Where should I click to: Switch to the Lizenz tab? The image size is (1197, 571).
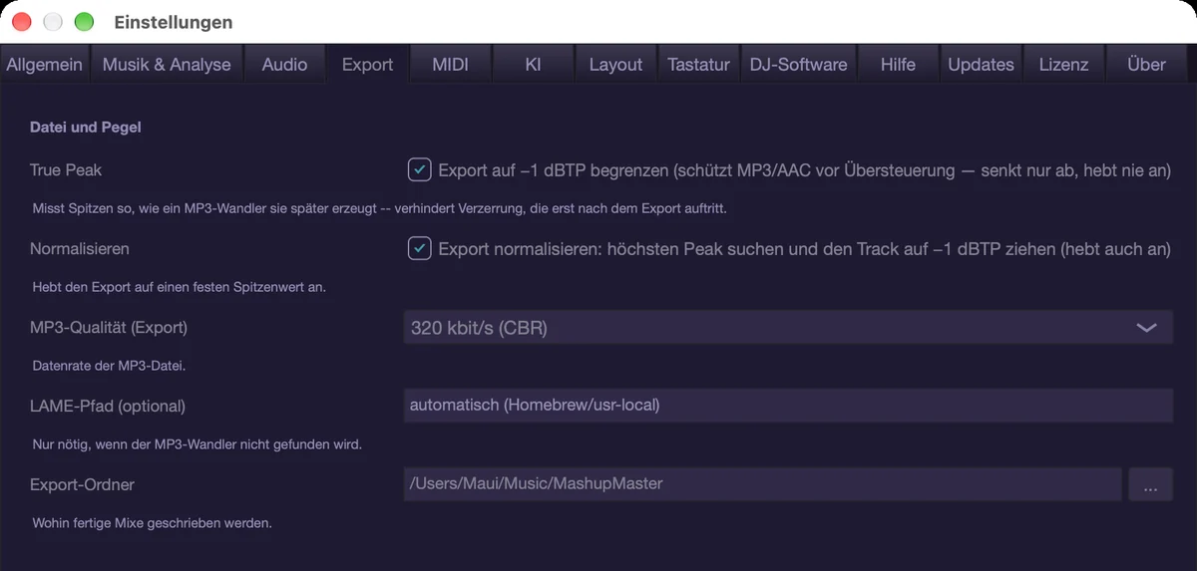[1063, 64]
